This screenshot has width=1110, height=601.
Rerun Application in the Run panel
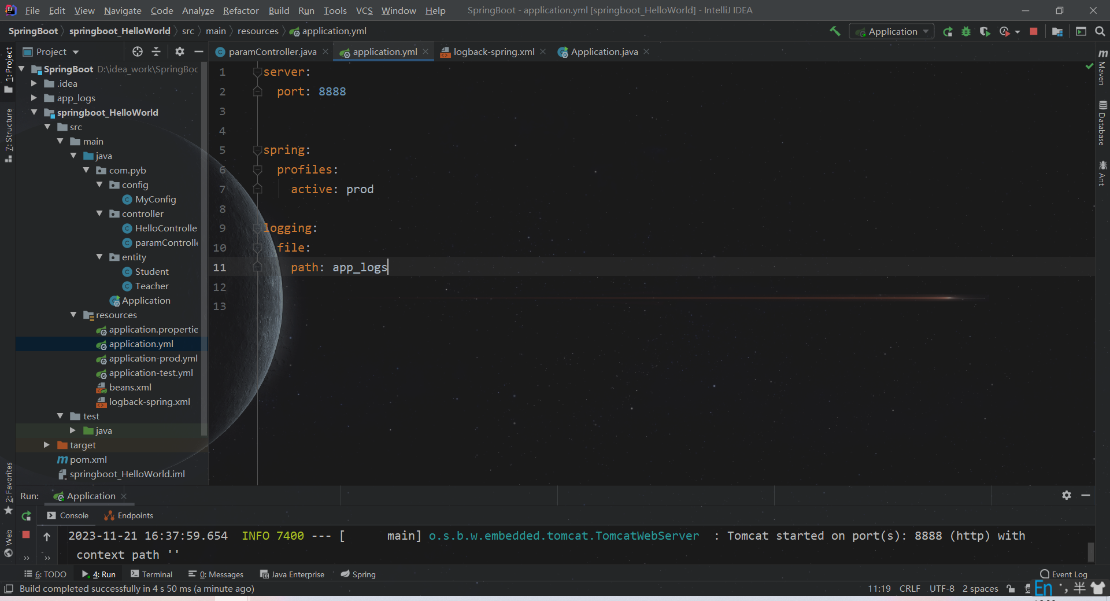26,515
